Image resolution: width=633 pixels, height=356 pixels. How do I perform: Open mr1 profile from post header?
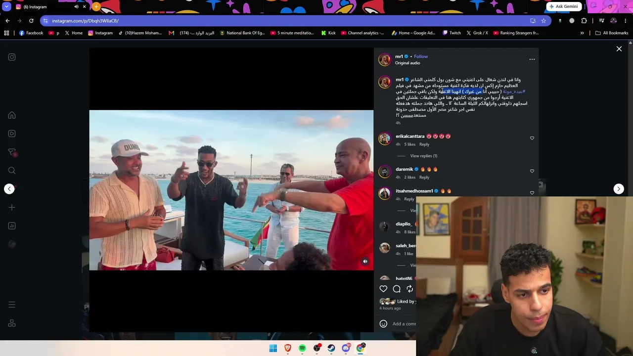pyautogui.click(x=399, y=56)
